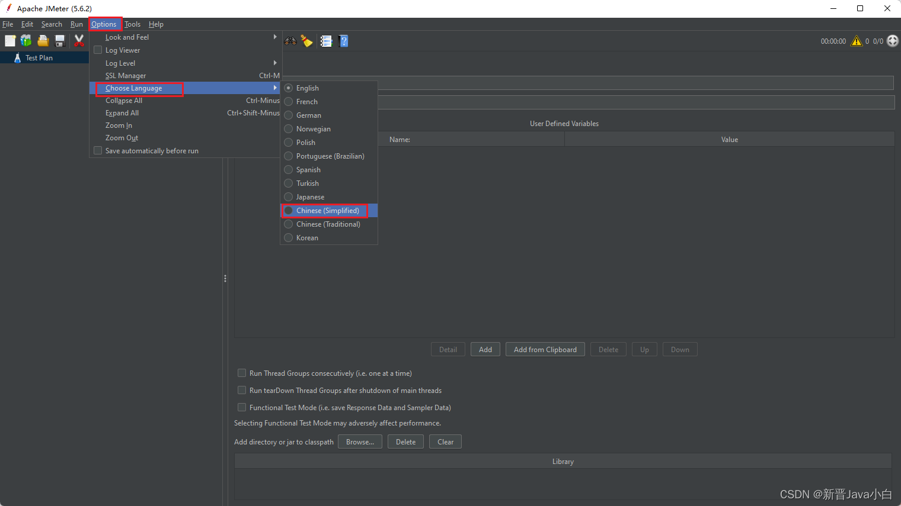Click the binoculars Search icon
The image size is (901, 506).
290,41
